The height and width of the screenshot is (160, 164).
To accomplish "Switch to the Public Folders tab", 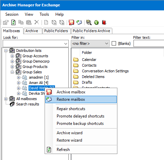I will click(56, 31).
